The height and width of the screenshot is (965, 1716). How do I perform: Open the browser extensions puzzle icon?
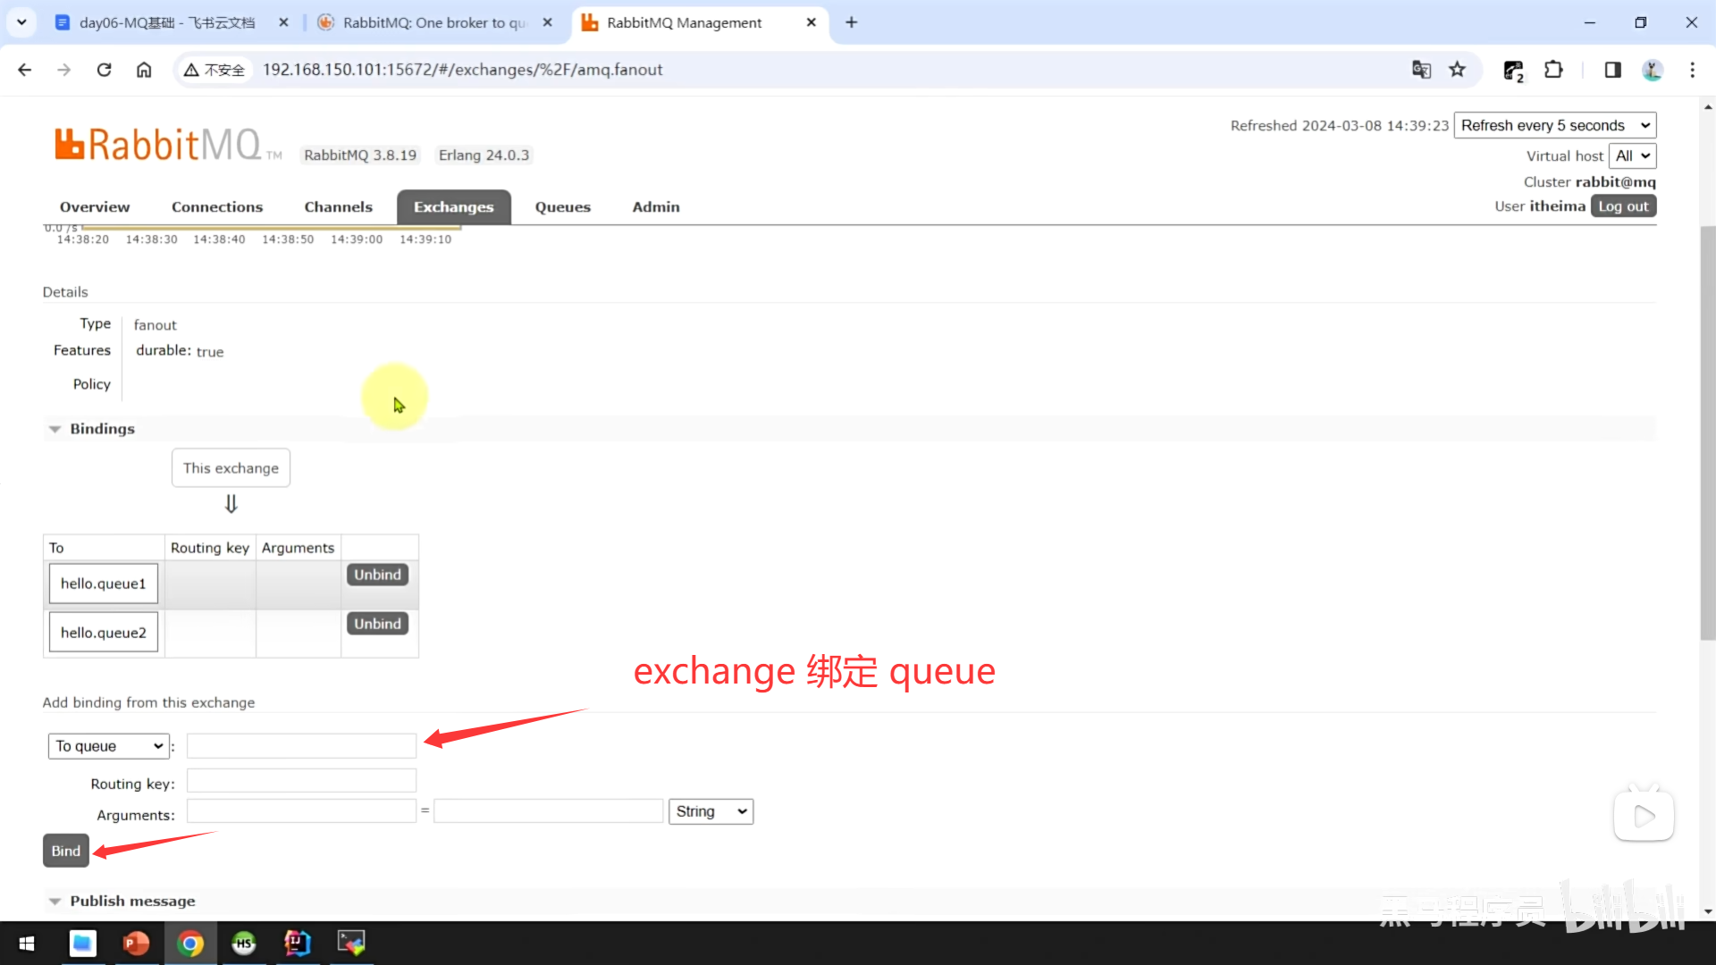click(1553, 70)
